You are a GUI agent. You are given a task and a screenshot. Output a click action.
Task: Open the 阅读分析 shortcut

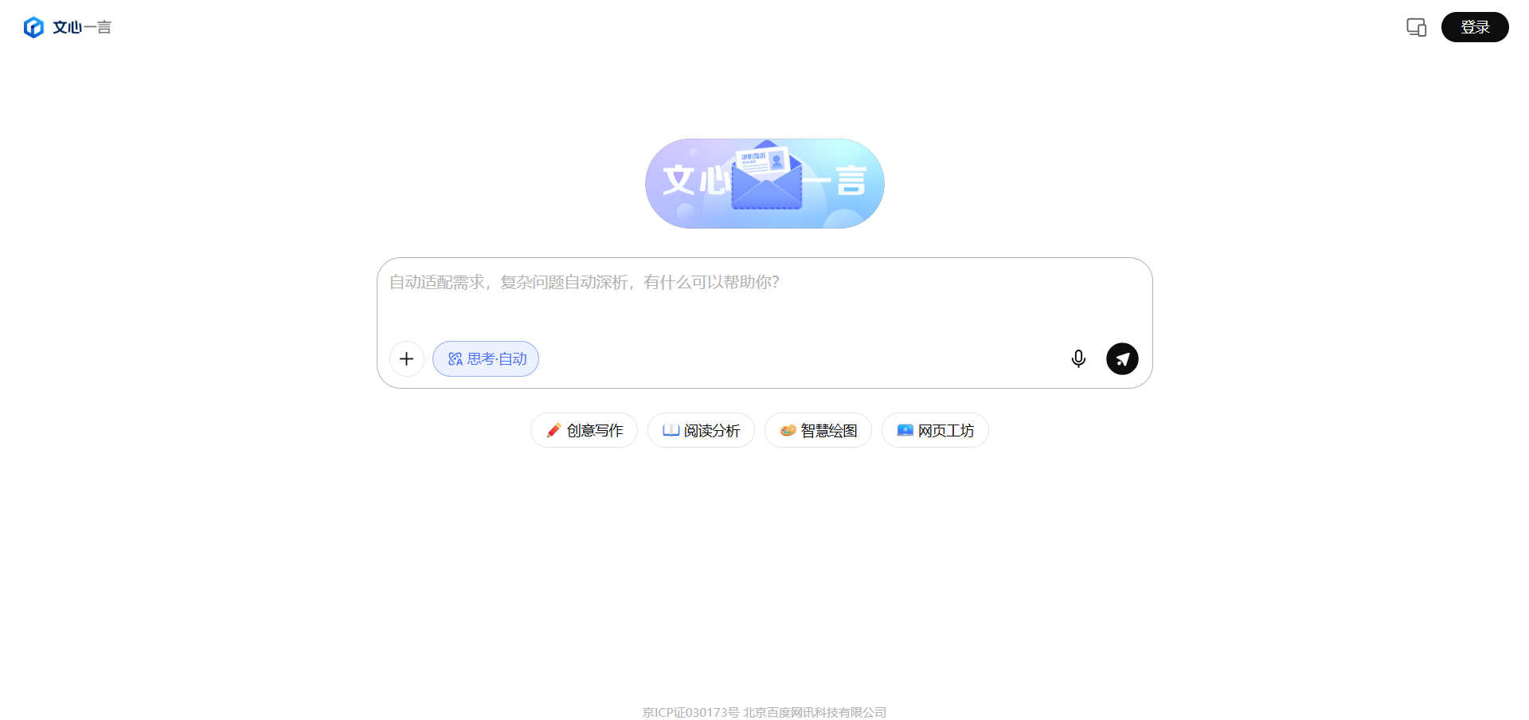click(x=701, y=431)
